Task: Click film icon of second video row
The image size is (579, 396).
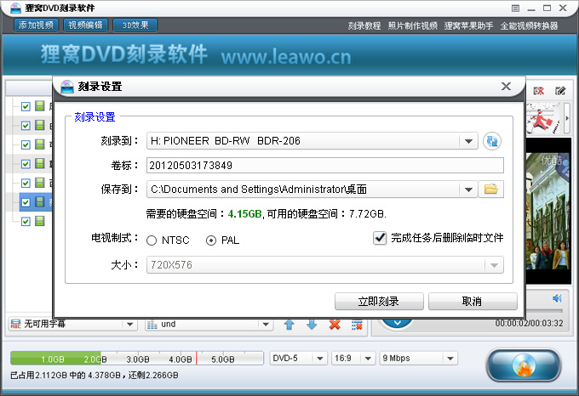Action: (x=40, y=125)
